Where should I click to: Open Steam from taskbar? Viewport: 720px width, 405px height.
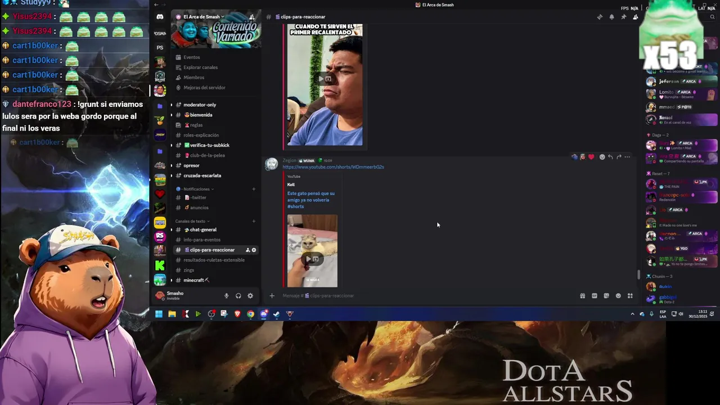point(276,314)
